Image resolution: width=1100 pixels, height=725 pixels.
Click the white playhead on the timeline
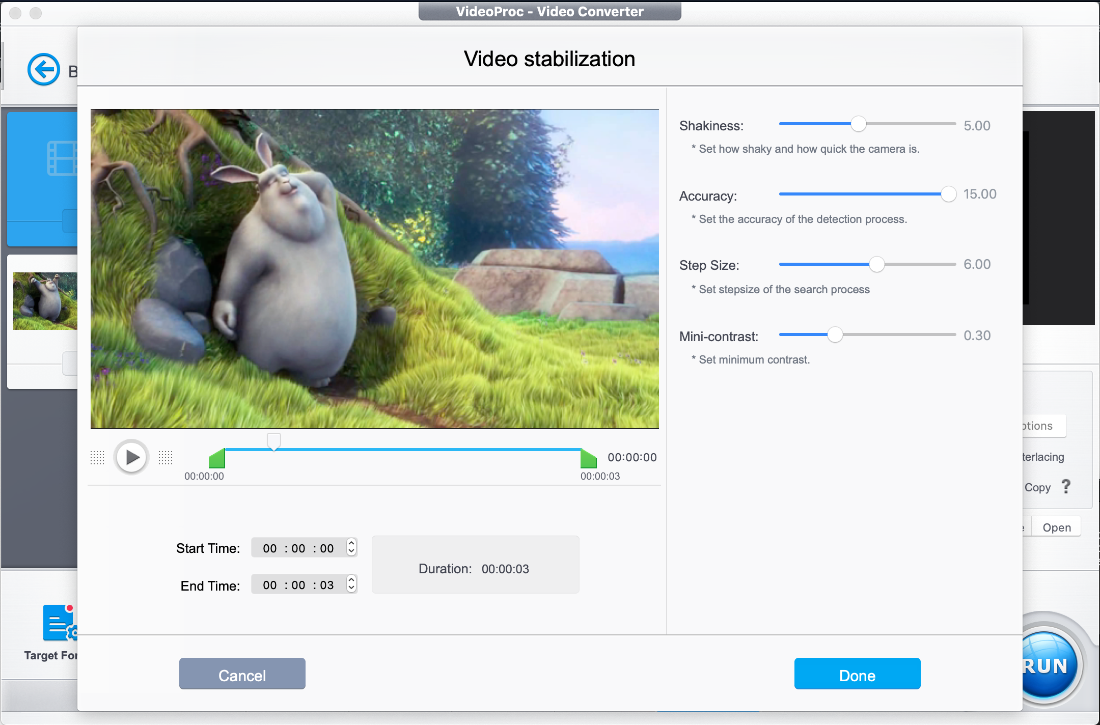274,441
